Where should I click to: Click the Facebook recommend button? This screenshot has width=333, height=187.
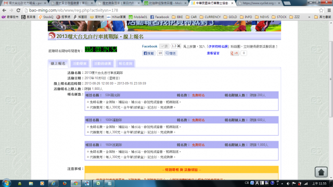[149, 53]
